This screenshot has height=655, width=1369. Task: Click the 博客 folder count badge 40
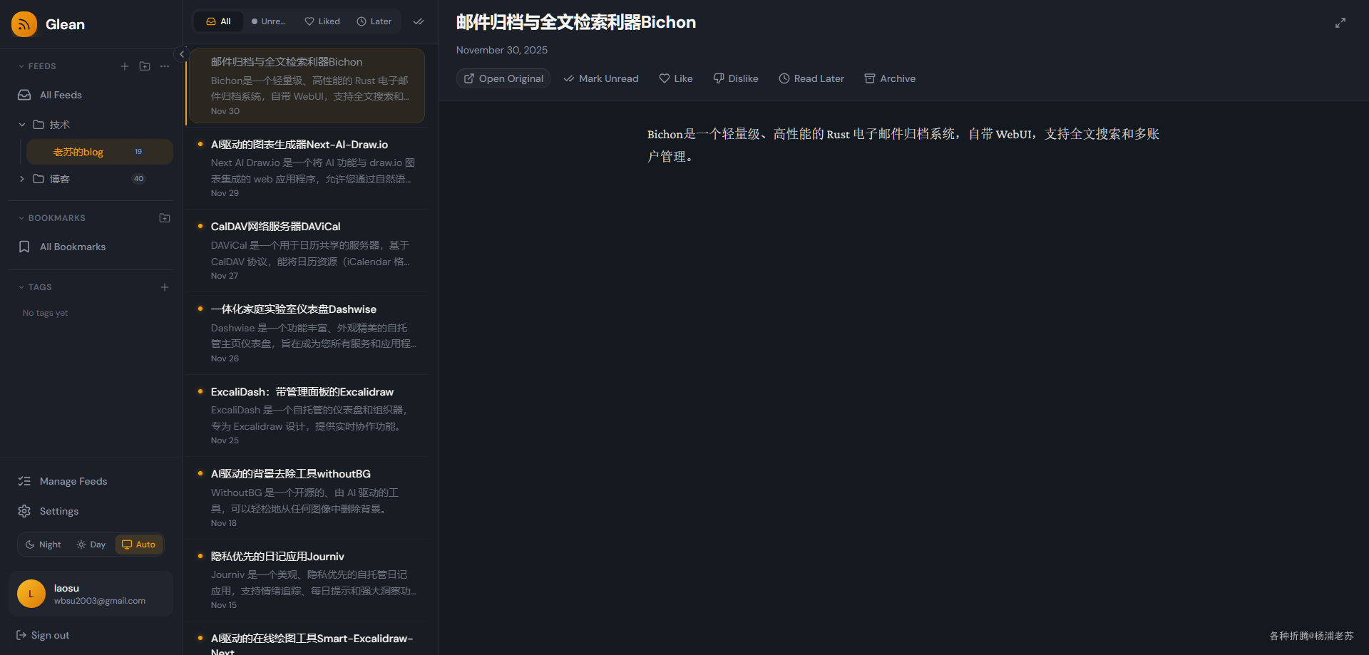click(138, 179)
